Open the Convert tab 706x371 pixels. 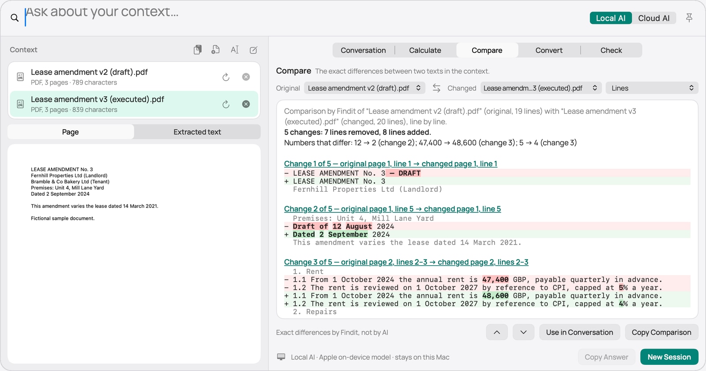coord(549,50)
